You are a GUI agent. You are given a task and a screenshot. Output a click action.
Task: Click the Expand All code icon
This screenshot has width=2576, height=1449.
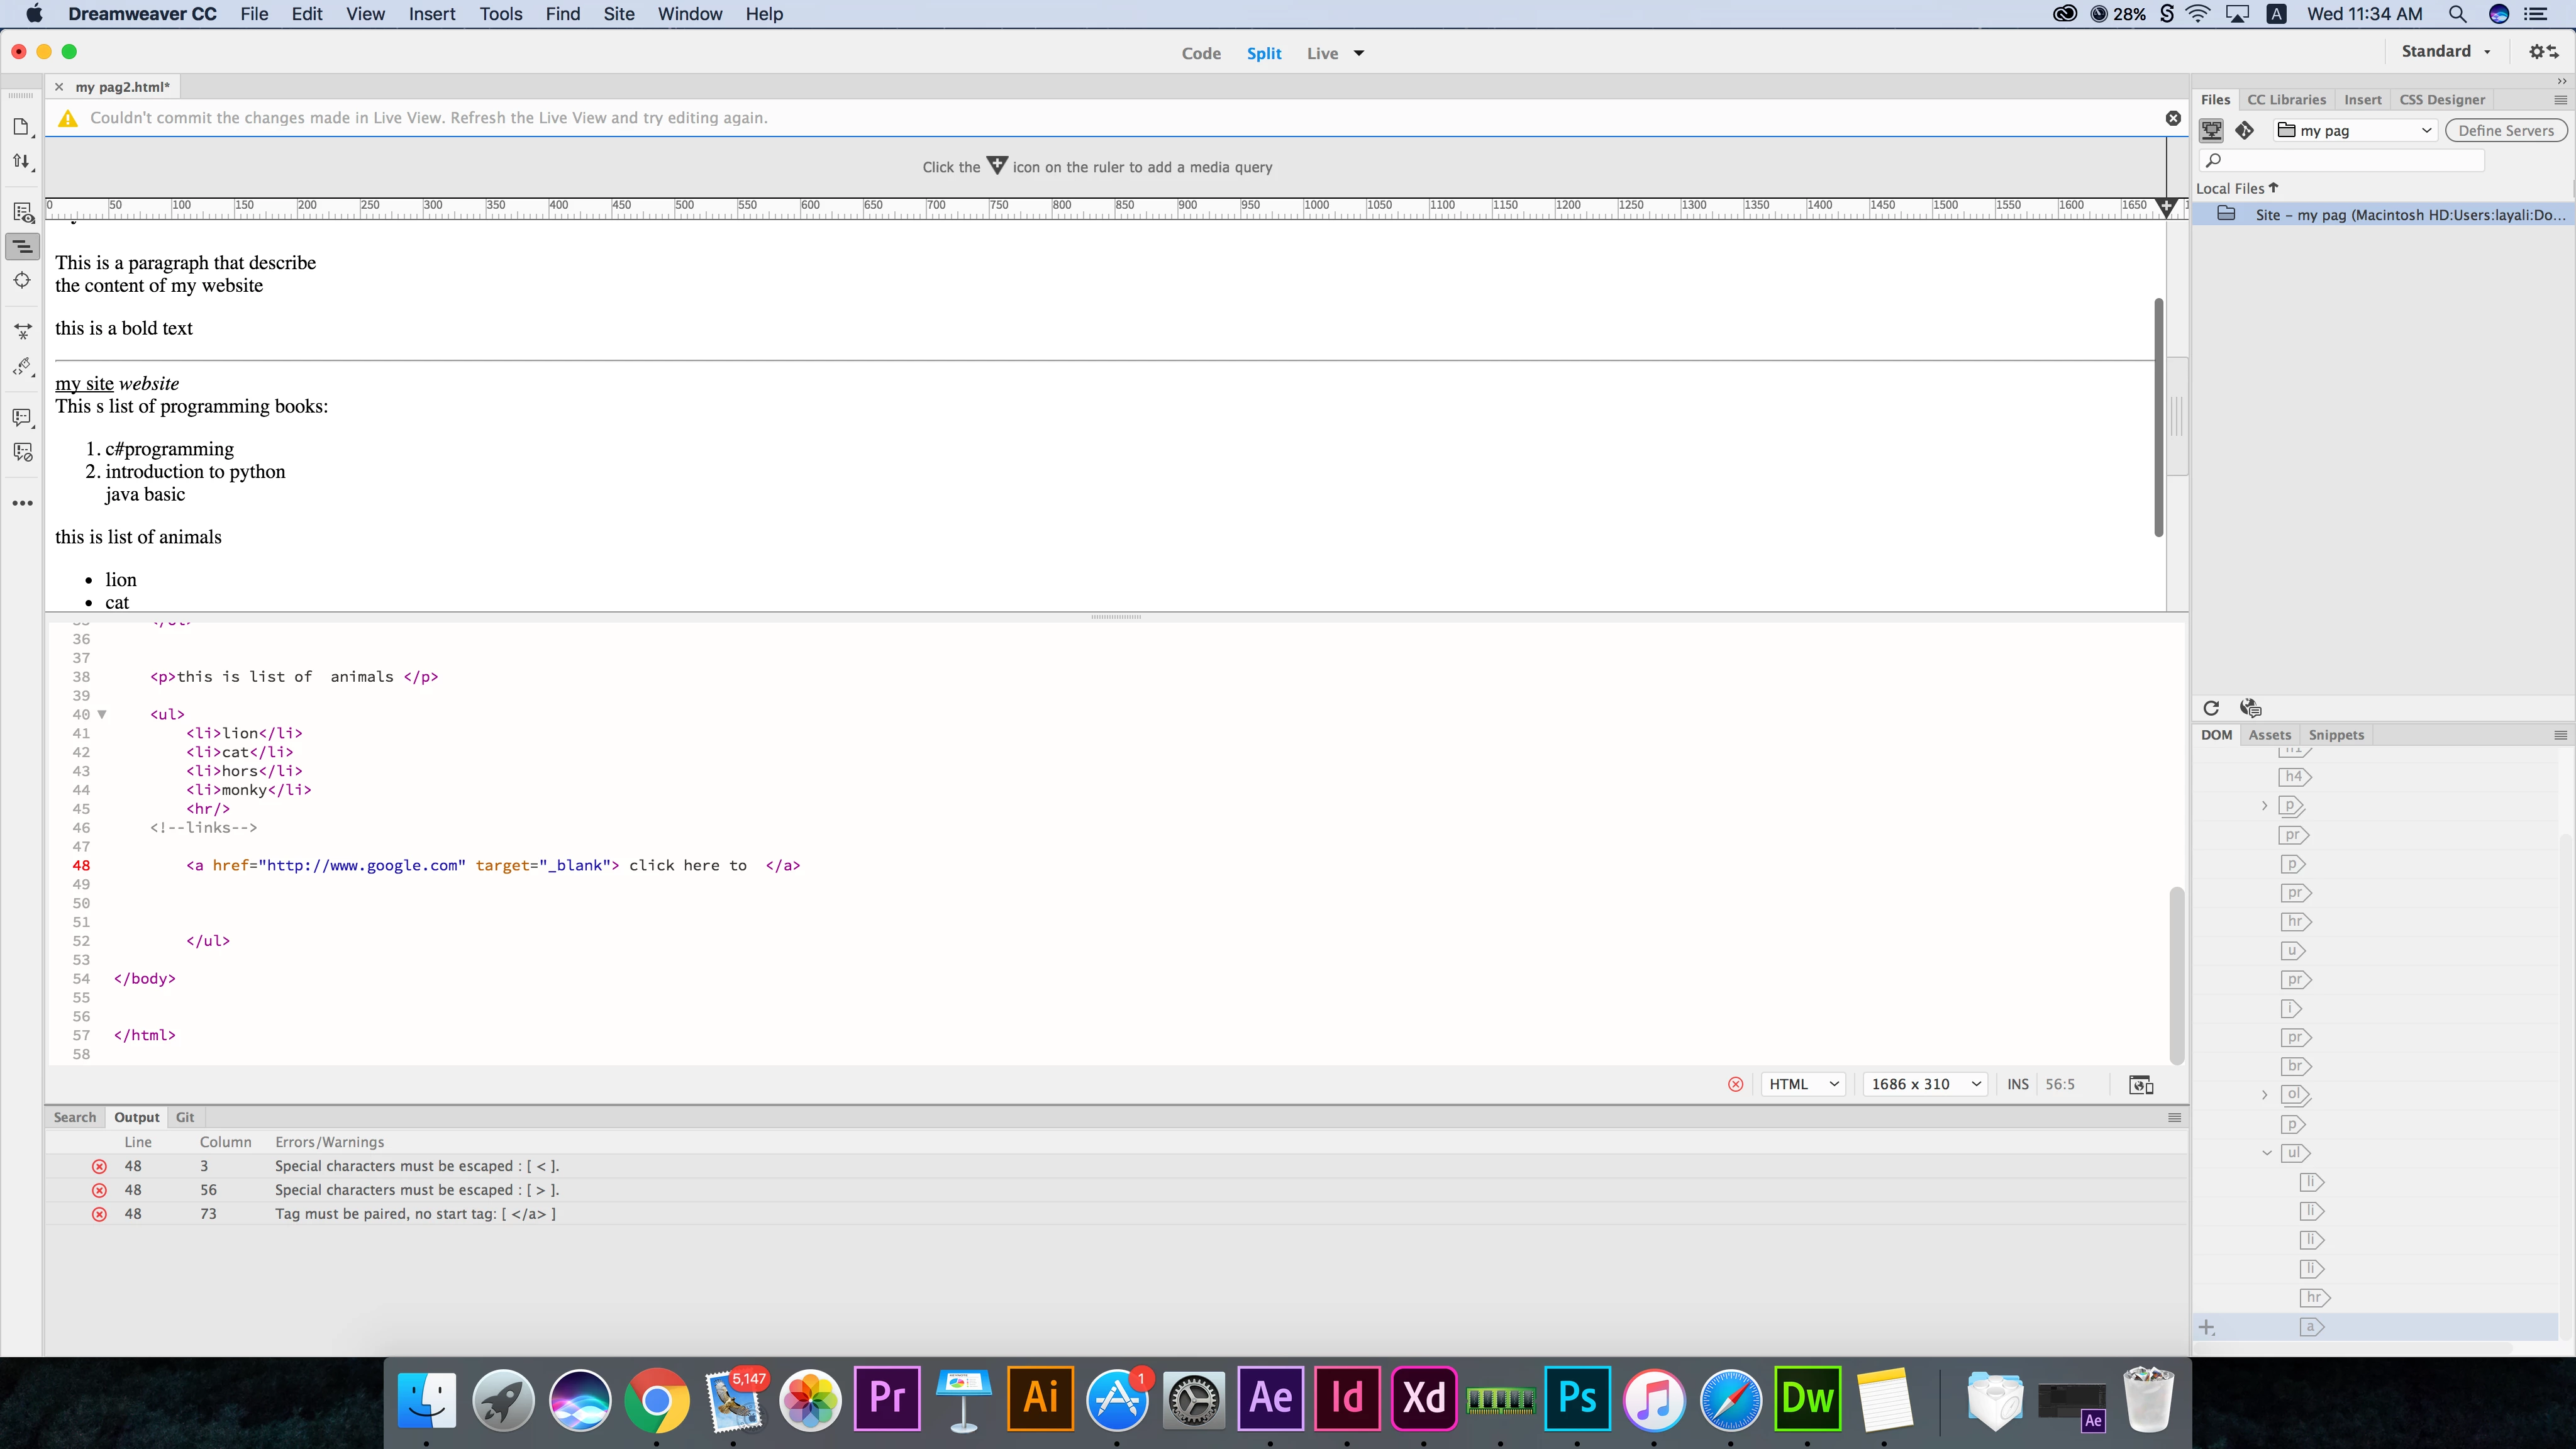point(22,331)
